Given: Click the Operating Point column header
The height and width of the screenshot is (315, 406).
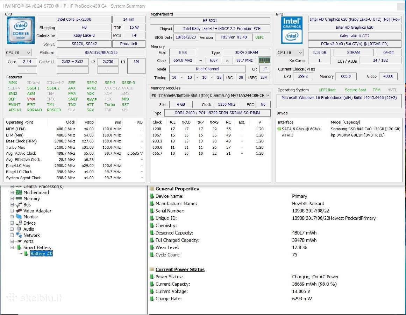Looking at the screenshot, I should pyautogui.click(x=26, y=122).
